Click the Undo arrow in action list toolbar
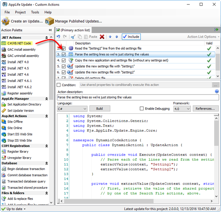Screen dimensions: 221x212 tap(58, 37)
